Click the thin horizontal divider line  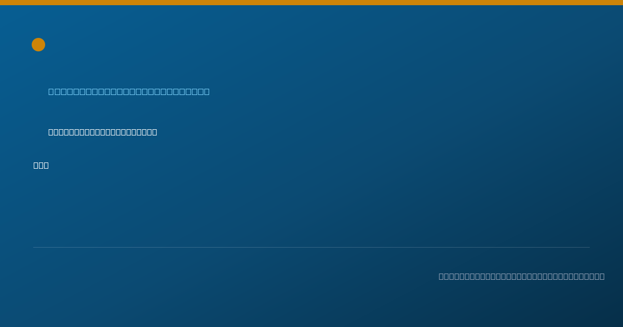click(311, 247)
